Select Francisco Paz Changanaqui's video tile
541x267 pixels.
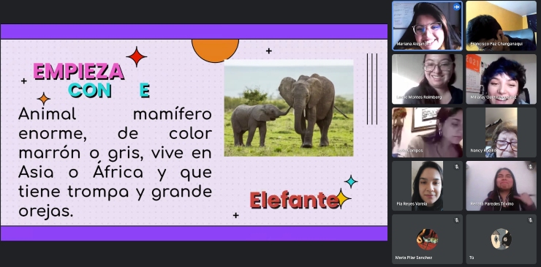coord(501,26)
